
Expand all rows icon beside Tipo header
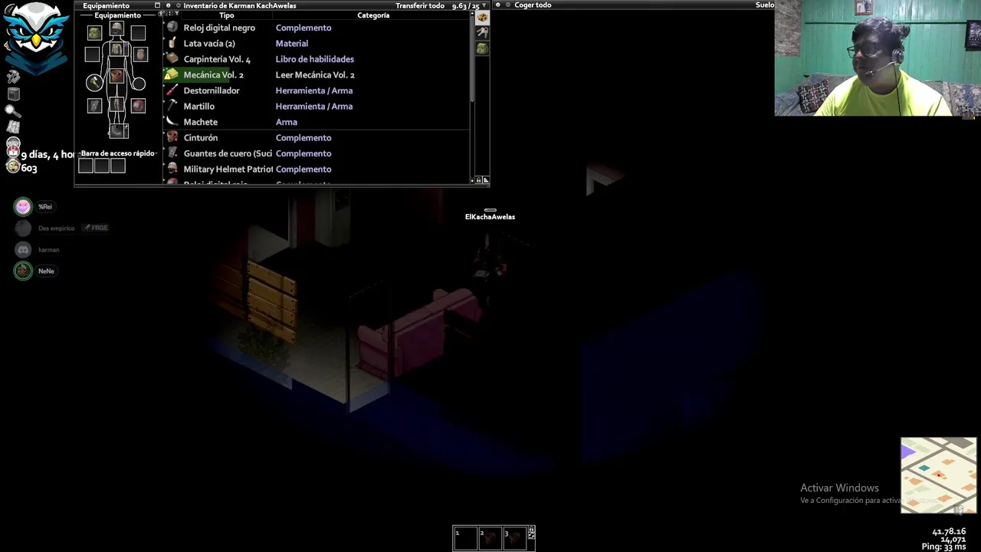[169, 14]
